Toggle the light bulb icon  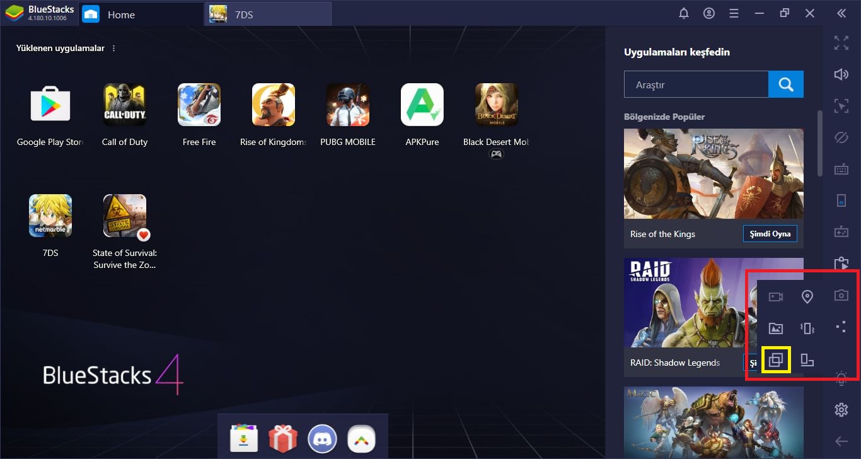[x=841, y=378]
